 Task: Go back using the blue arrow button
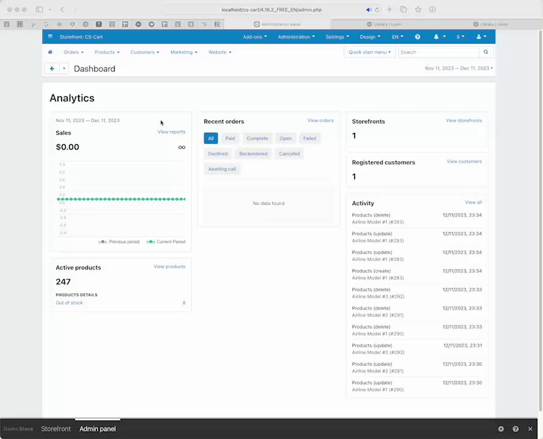52,68
